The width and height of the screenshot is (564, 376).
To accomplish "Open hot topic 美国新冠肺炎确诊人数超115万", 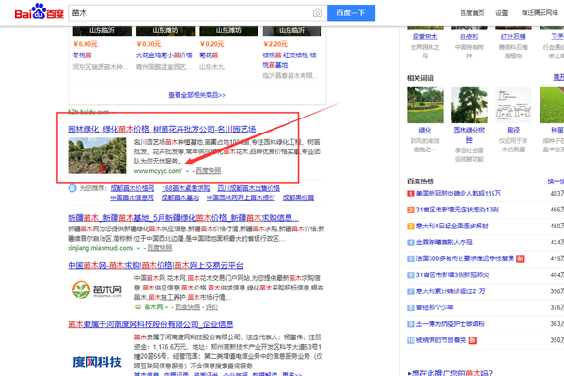I will (x=459, y=194).
